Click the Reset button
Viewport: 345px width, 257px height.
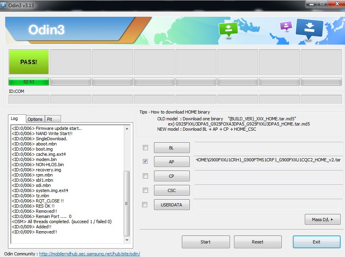(x=257, y=242)
